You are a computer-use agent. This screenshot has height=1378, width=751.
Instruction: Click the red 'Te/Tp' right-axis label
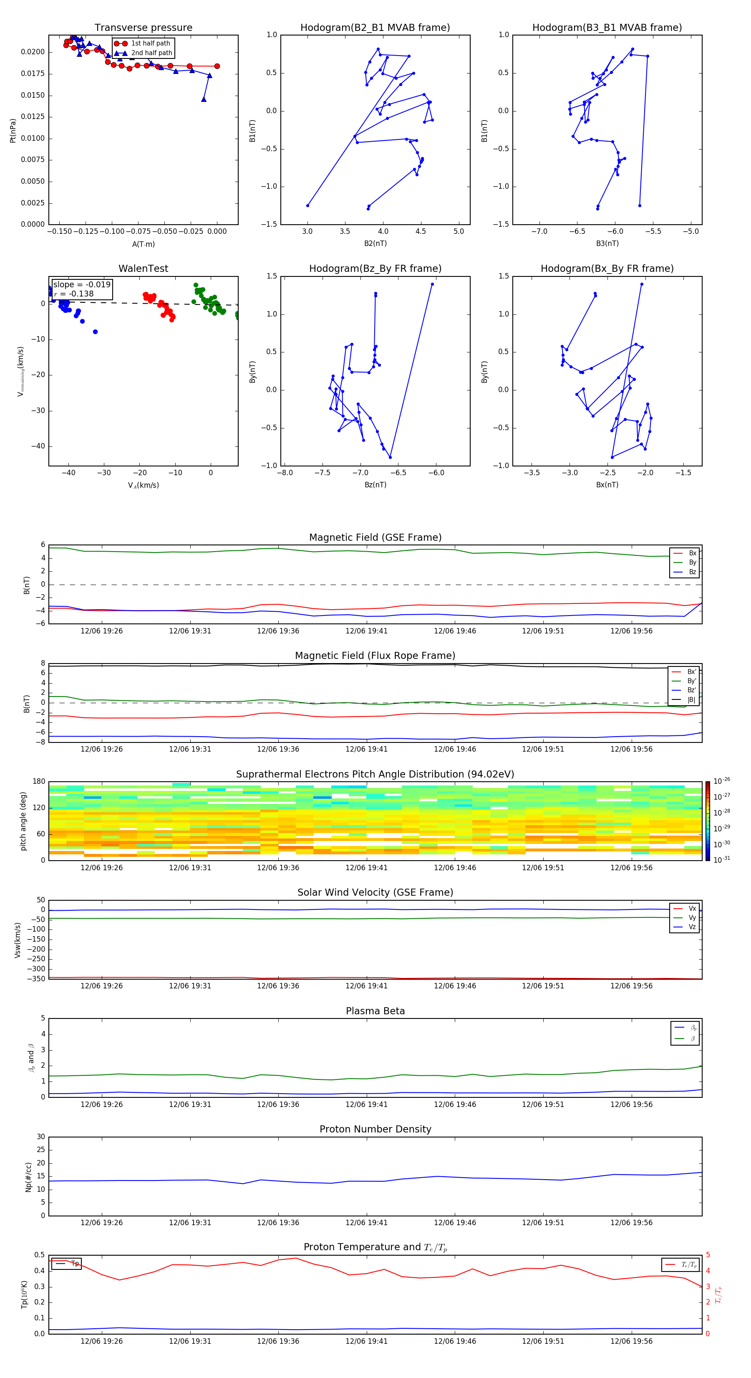(x=718, y=1294)
